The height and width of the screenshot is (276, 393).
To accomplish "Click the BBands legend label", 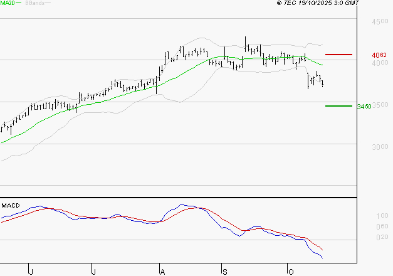I will (x=34, y=3).
